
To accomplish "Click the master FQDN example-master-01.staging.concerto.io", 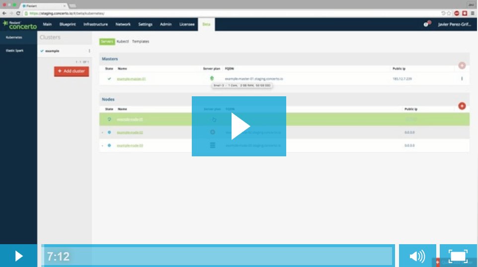I will pyautogui.click(x=254, y=79).
